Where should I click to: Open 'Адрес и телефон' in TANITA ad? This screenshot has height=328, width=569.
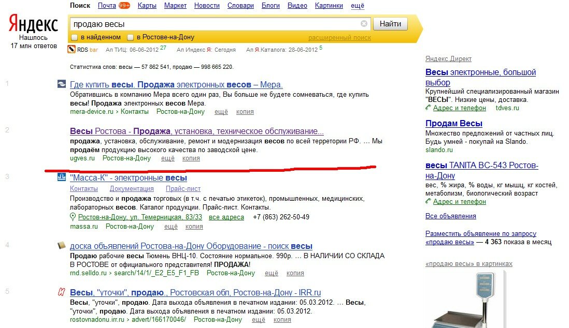pyautogui.click(x=460, y=202)
